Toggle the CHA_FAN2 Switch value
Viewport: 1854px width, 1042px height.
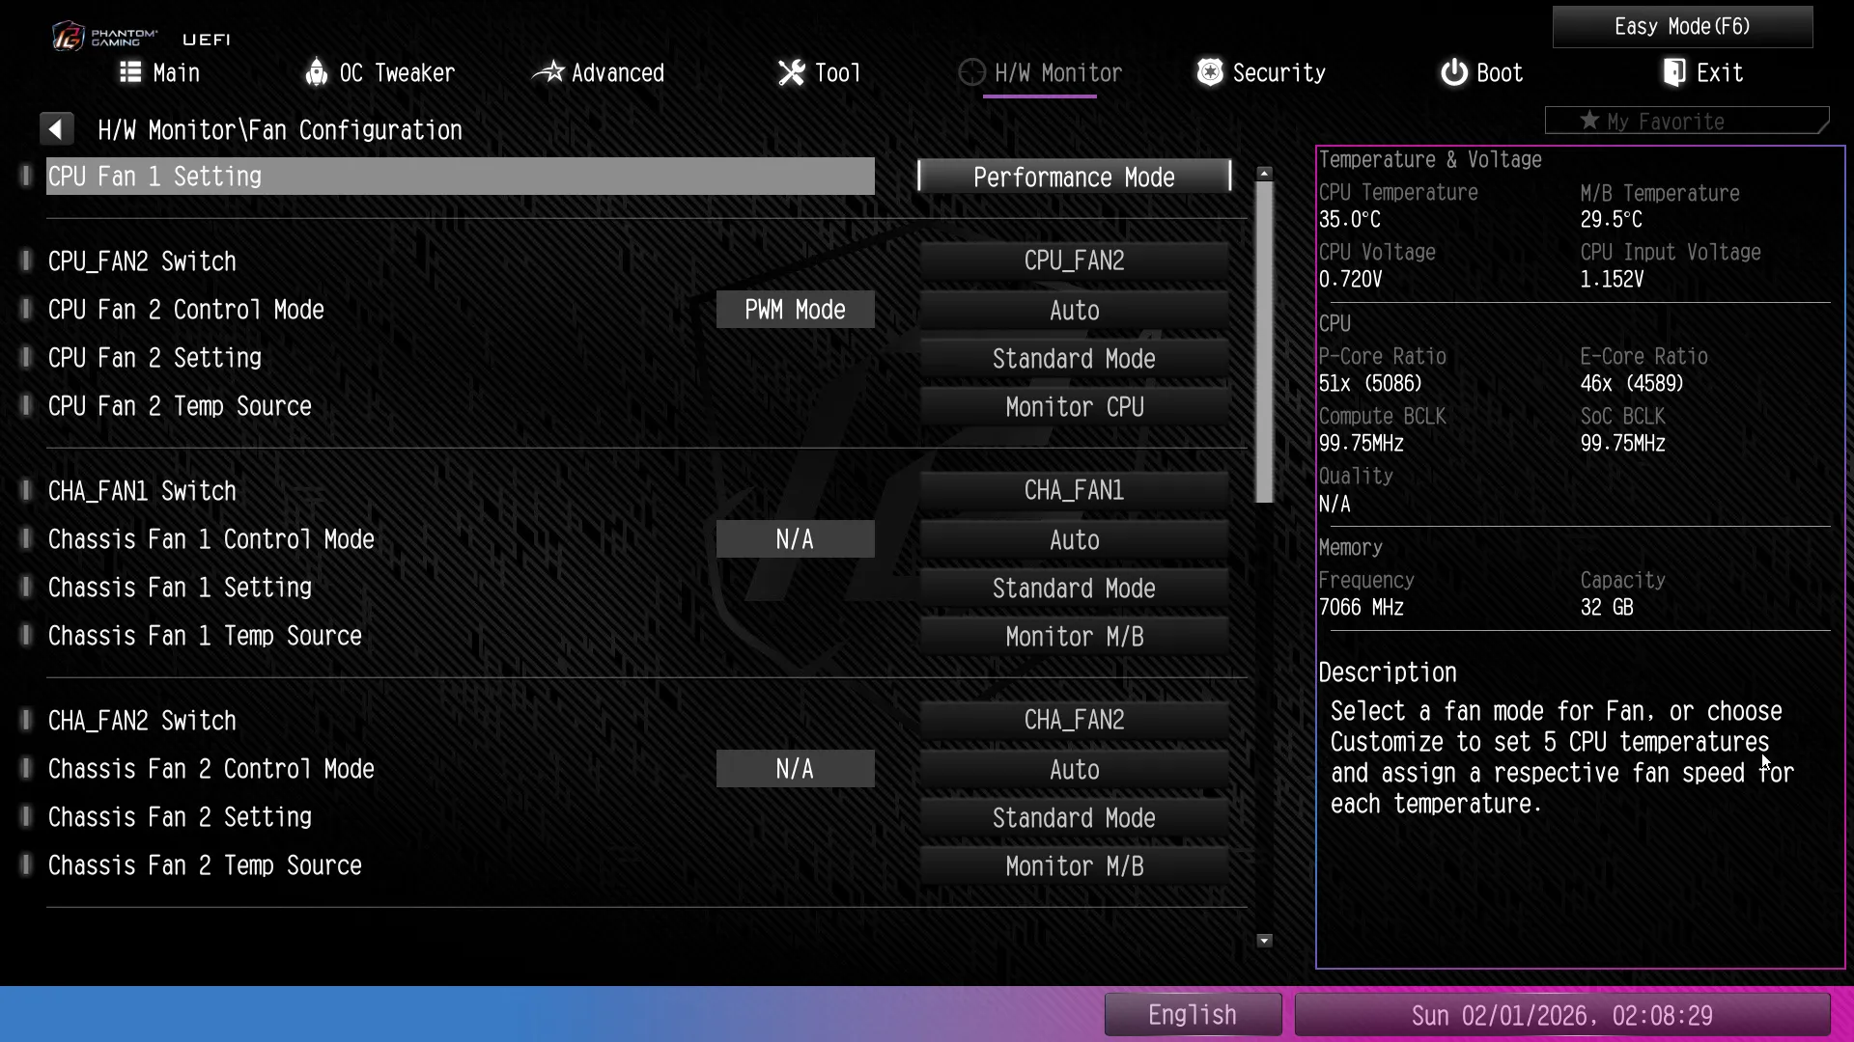tap(1074, 720)
